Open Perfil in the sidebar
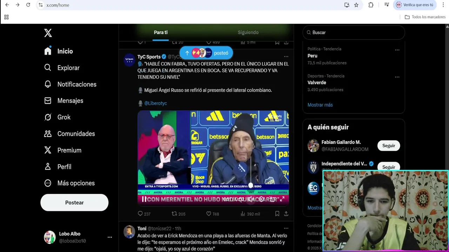 (58, 167)
